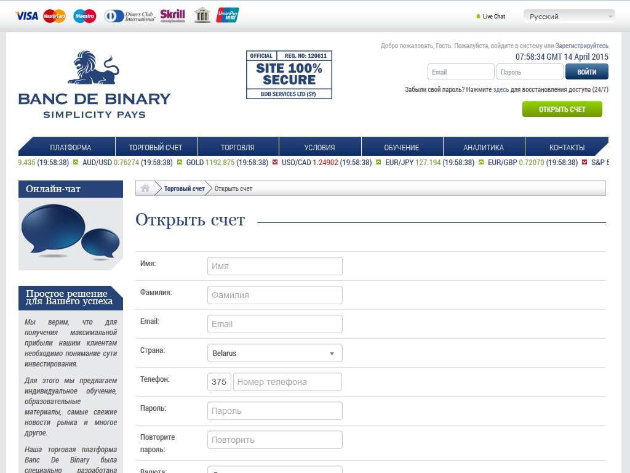The image size is (630, 473).
Task: Click the green Открыть счет button
Action: point(562,110)
